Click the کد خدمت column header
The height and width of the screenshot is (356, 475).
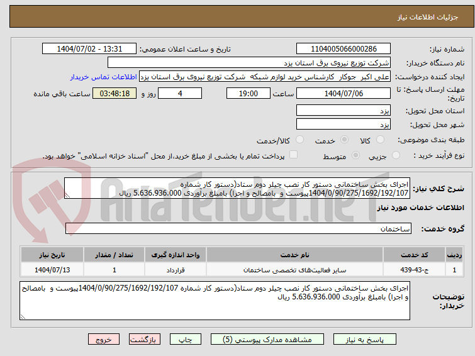[x=414, y=255]
